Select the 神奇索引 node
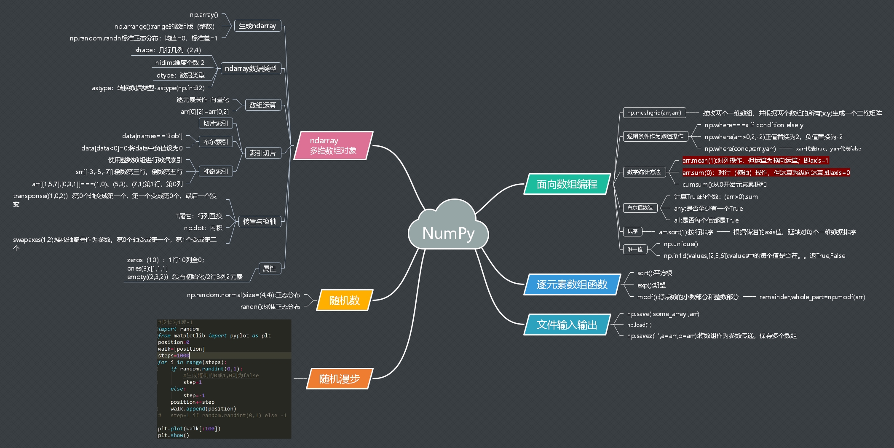This screenshot has width=894, height=448. [x=216, y=171]
